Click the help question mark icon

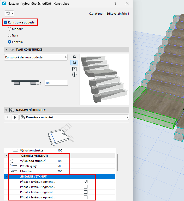(115, 3)
